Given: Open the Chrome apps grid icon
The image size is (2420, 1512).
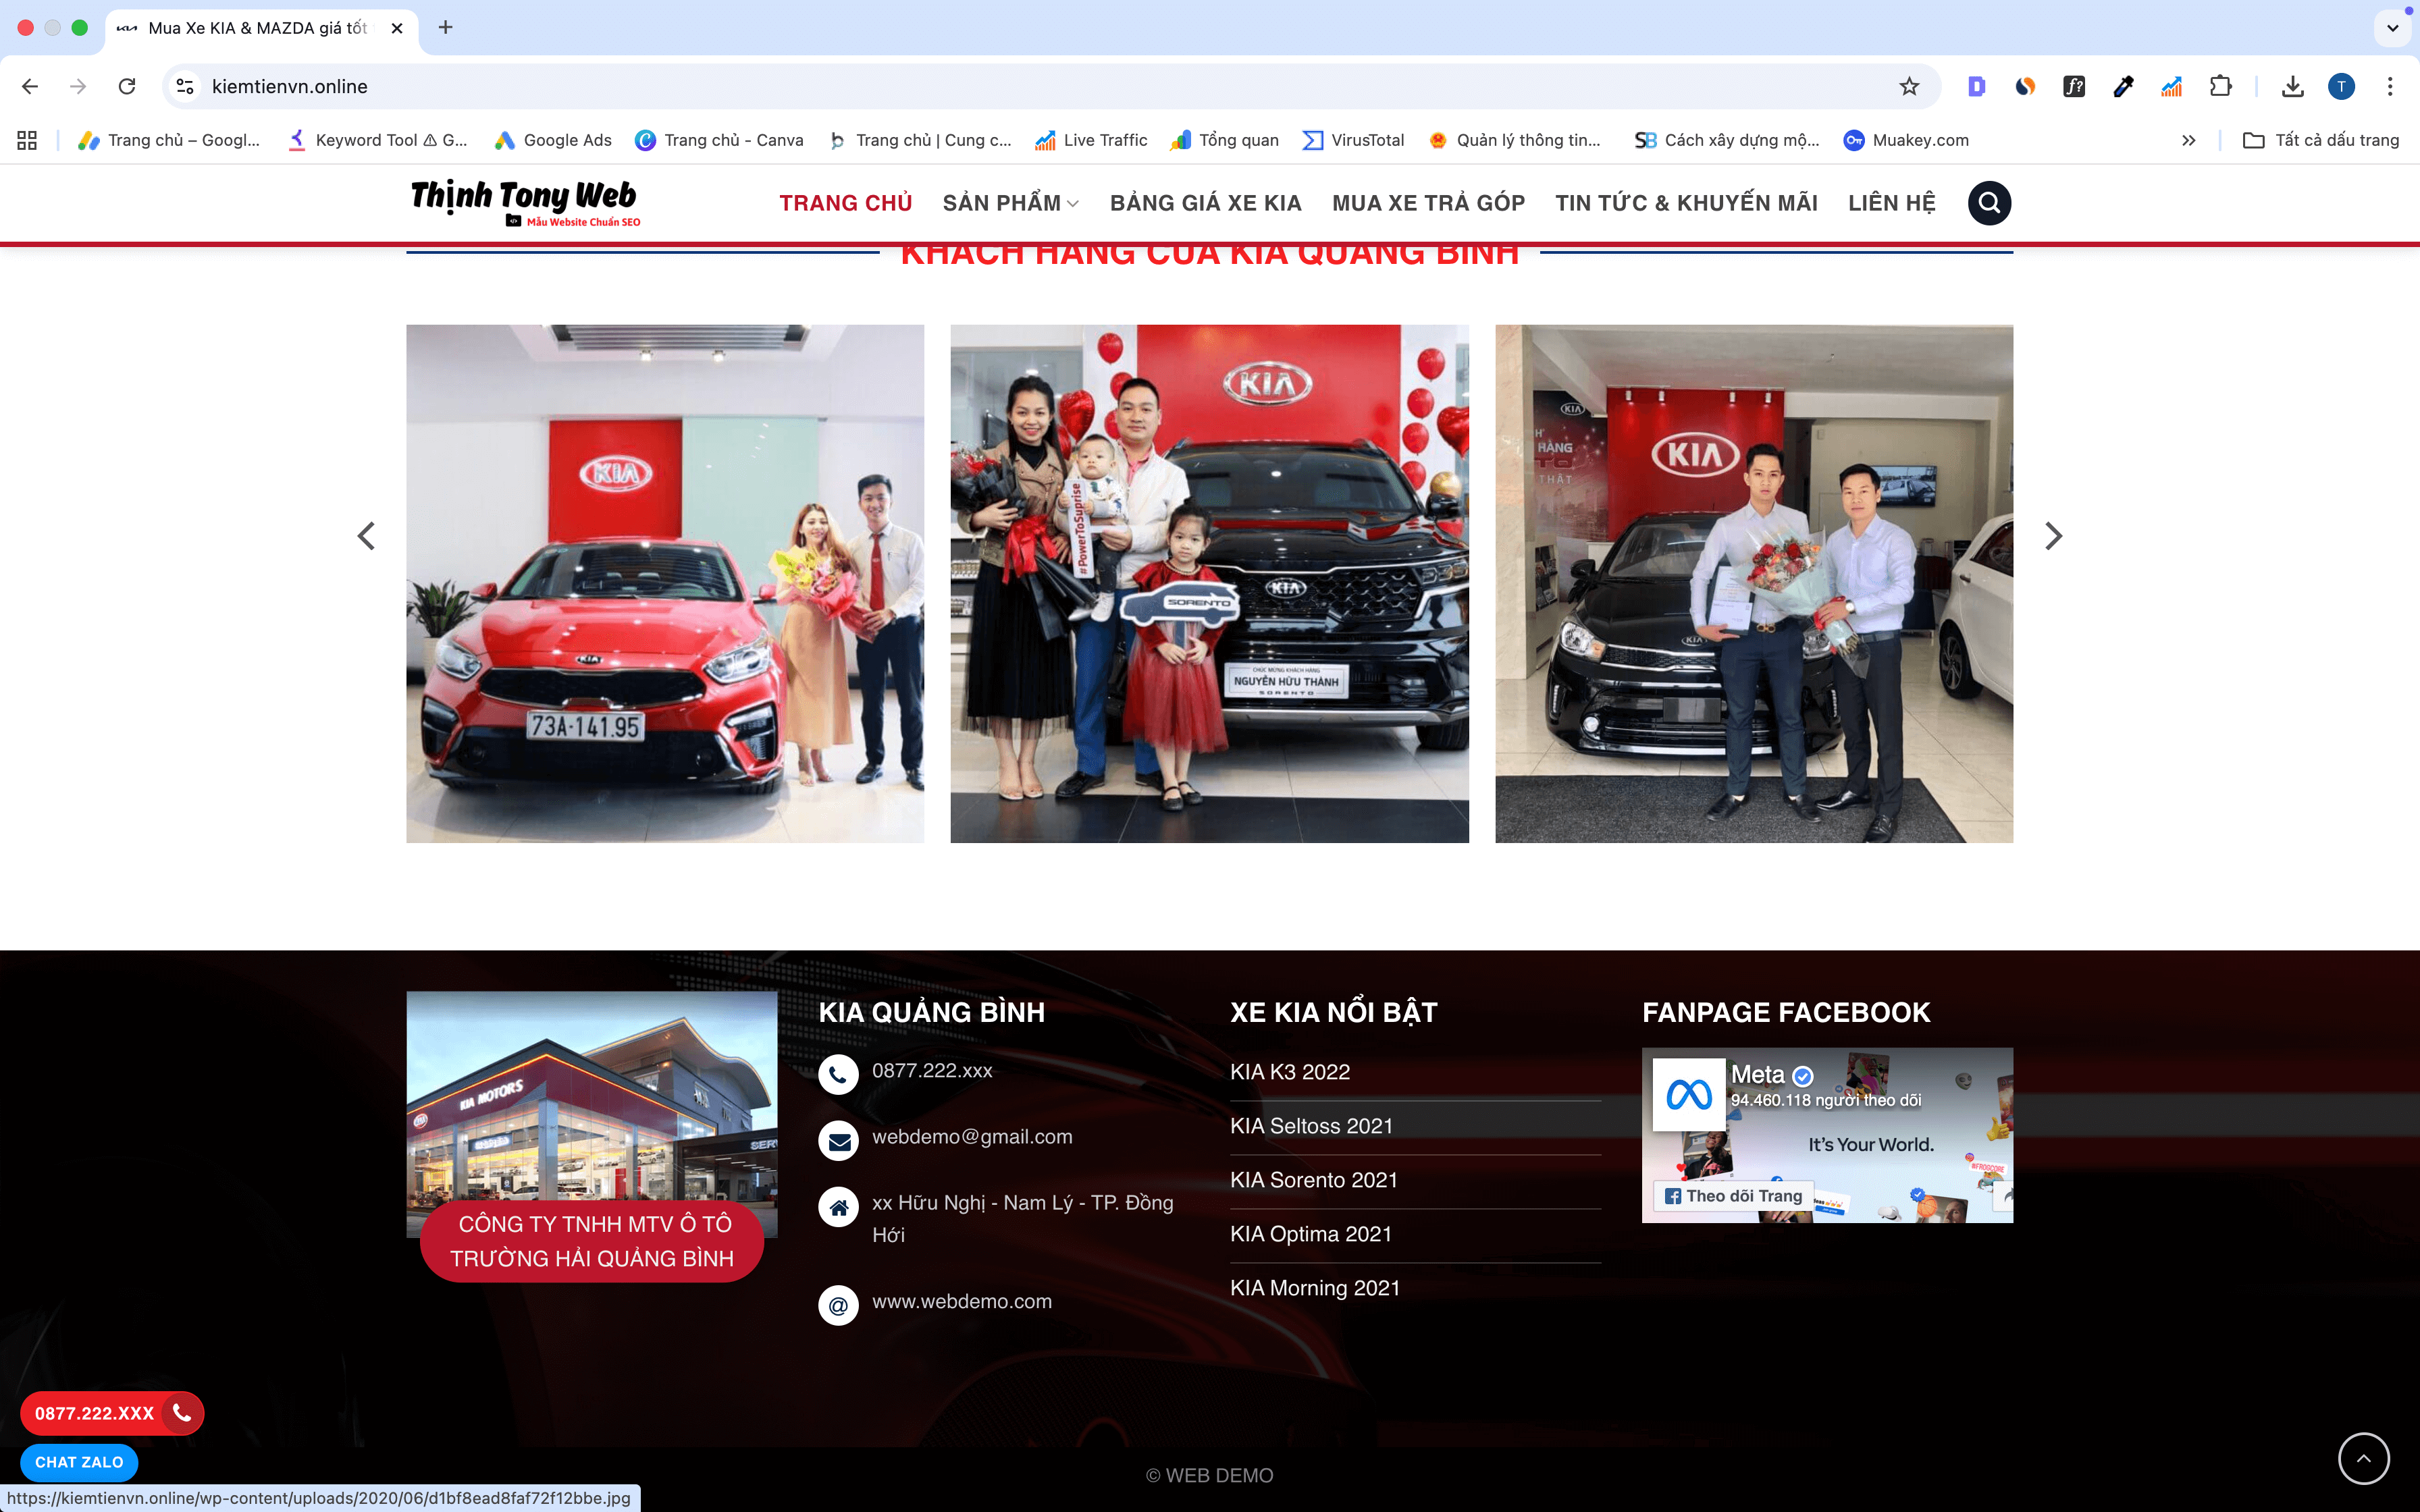Looking at the screenshot, I should click(27, 140).
